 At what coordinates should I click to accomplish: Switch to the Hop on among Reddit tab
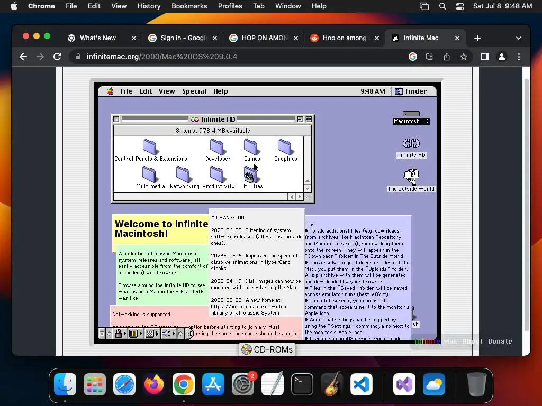tap(344, 38)
